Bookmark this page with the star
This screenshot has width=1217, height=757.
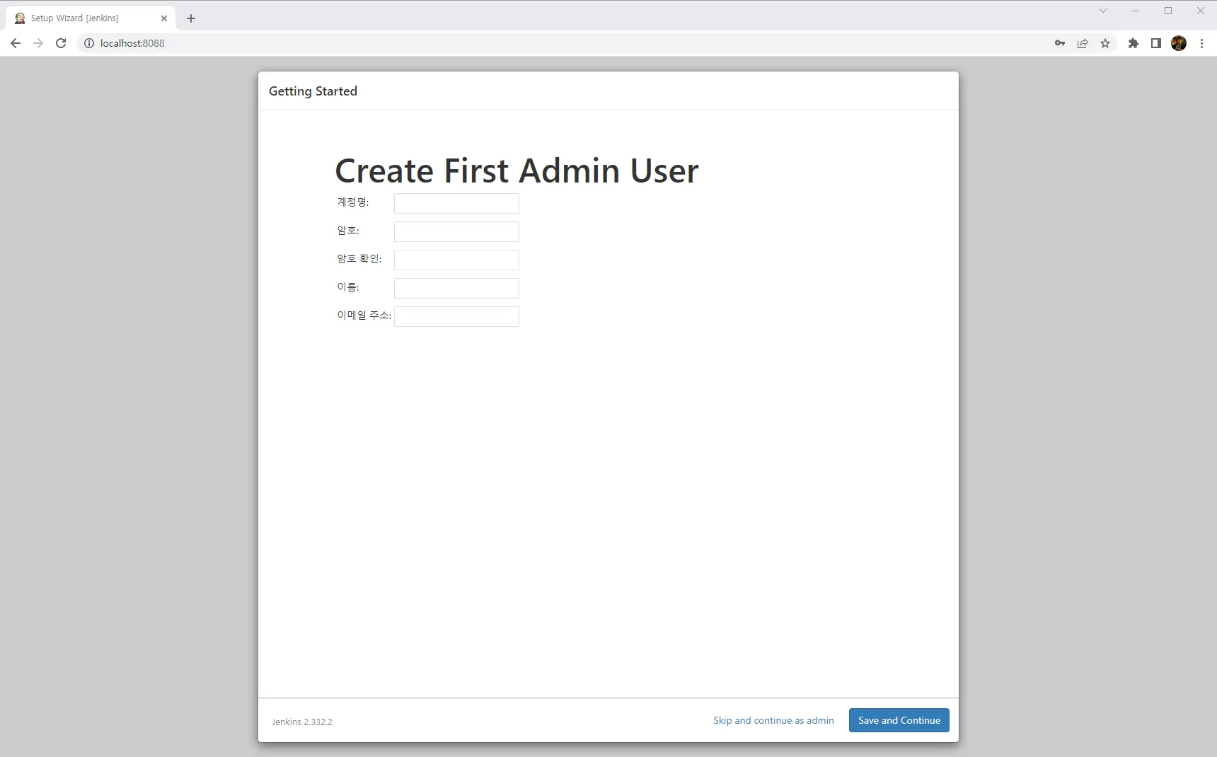coord(1105,43)
